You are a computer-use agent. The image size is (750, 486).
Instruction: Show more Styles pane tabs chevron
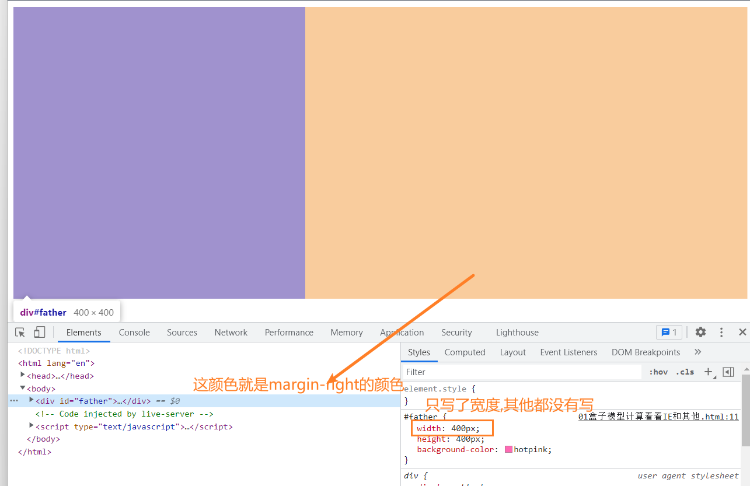(x=697, y=352)
